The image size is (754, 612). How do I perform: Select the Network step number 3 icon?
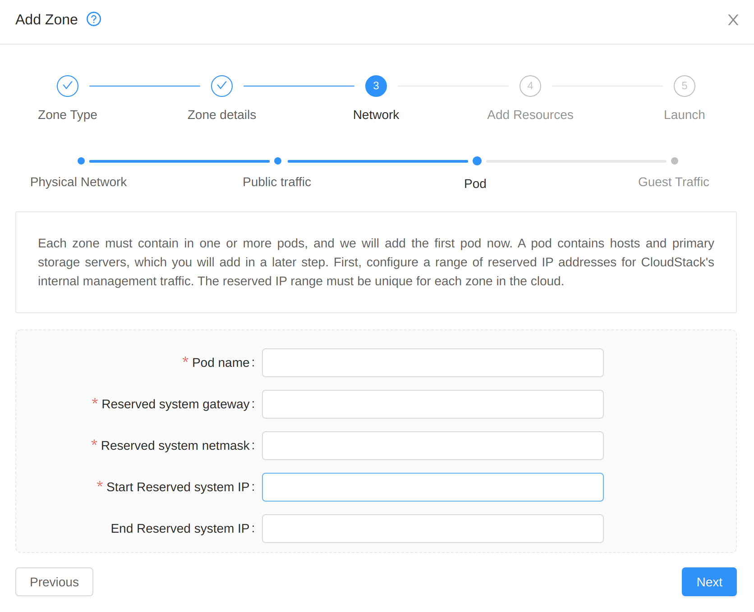[376, 86]
